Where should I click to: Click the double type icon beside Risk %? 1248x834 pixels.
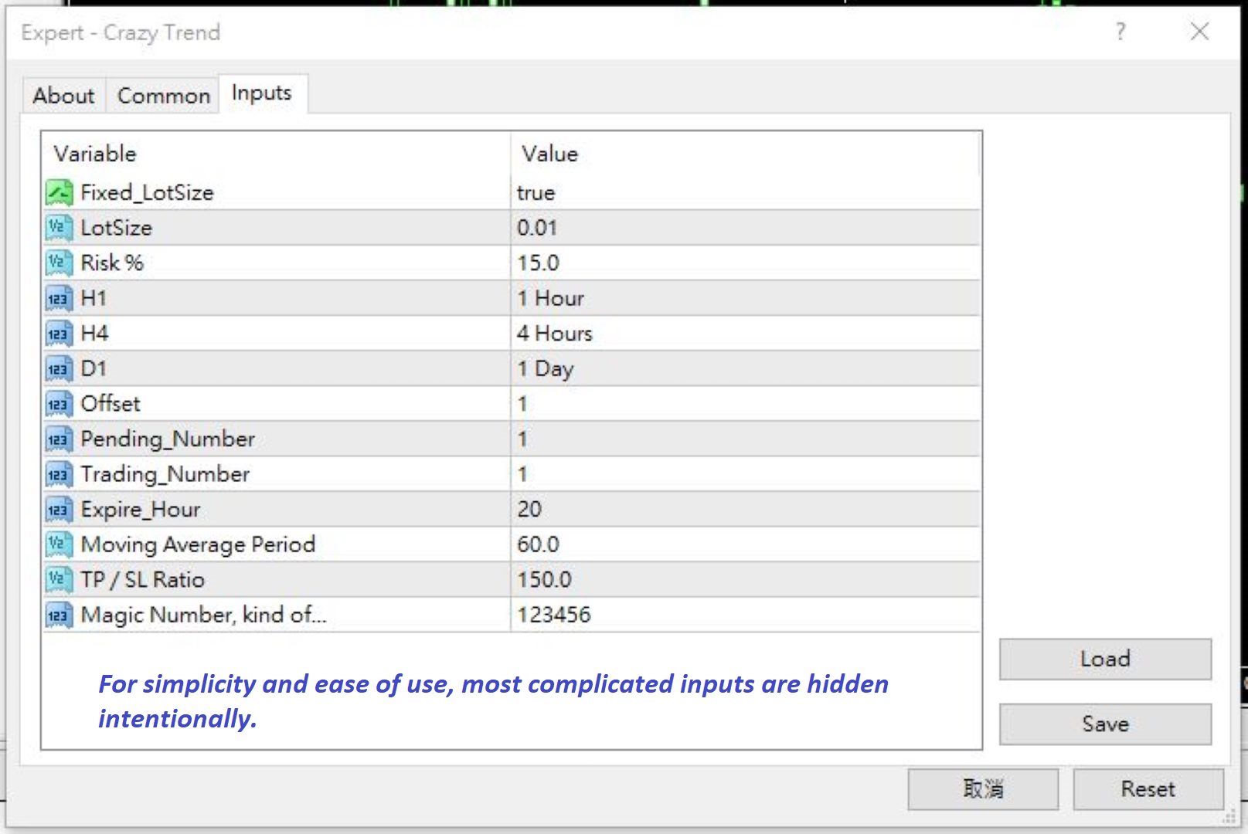point(60,263)
